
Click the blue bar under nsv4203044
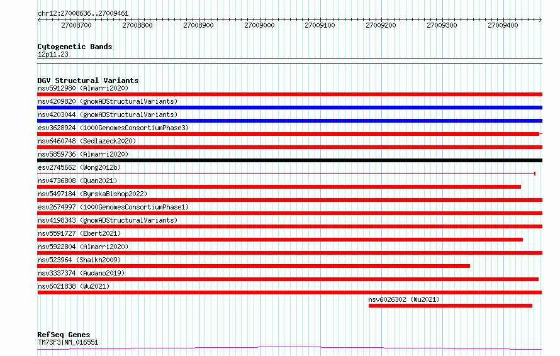tap(289, 121)
